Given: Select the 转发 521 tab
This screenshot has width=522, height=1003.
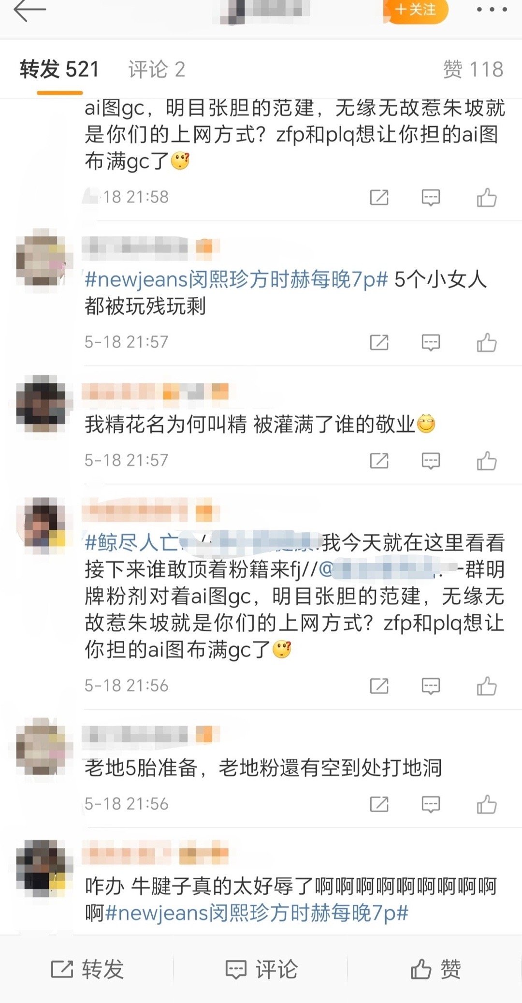Looking at the screenshot, I should (x=59, y=70).
